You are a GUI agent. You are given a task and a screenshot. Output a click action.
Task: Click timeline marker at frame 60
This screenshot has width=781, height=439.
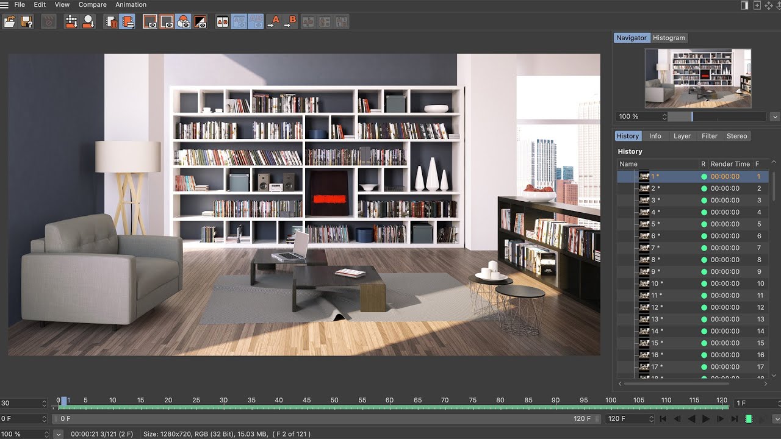pos(389,401)
